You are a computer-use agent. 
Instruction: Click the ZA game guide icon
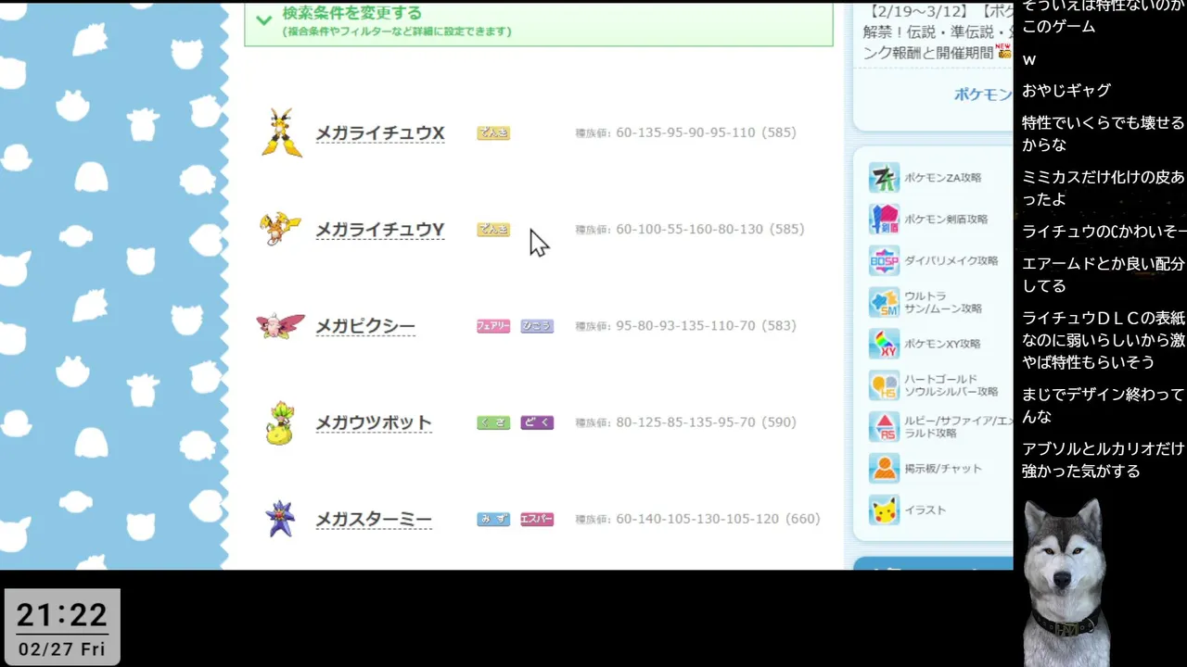[x=884, y=177]
